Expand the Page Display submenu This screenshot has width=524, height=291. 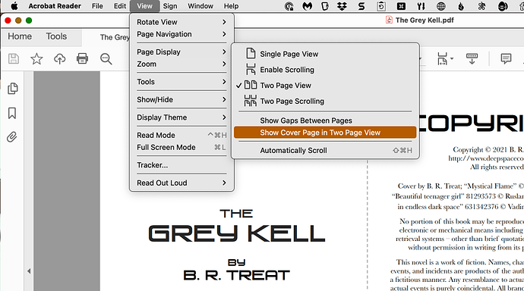point(182,52)
